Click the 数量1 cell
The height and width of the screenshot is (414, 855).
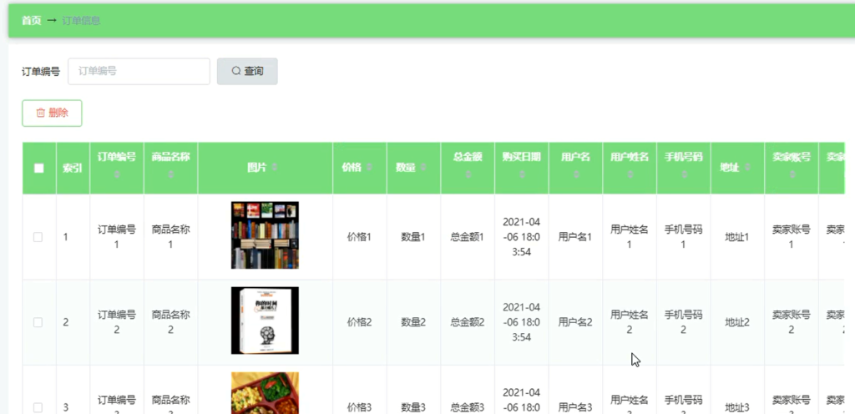click(x=413, y=237)
